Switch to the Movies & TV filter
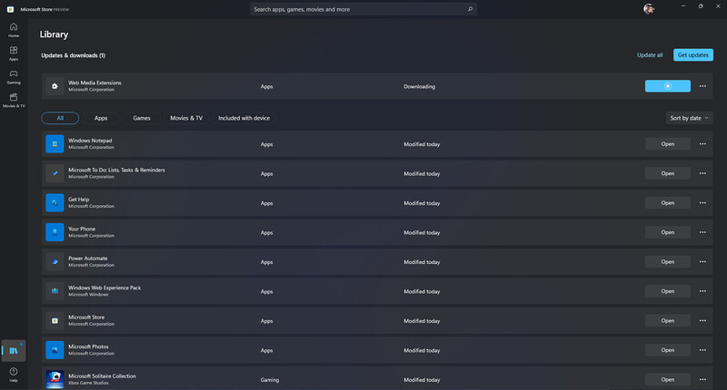 tap(186, 118)
